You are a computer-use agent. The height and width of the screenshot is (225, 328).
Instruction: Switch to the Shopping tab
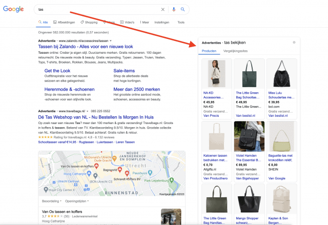tap(89, 22)
